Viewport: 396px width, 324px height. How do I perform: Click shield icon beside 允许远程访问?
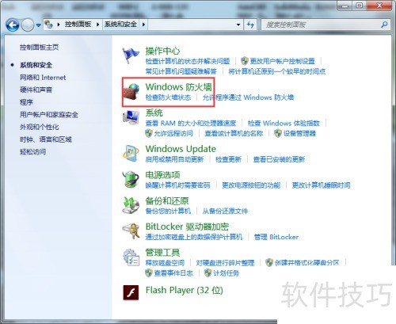(149, 133)
